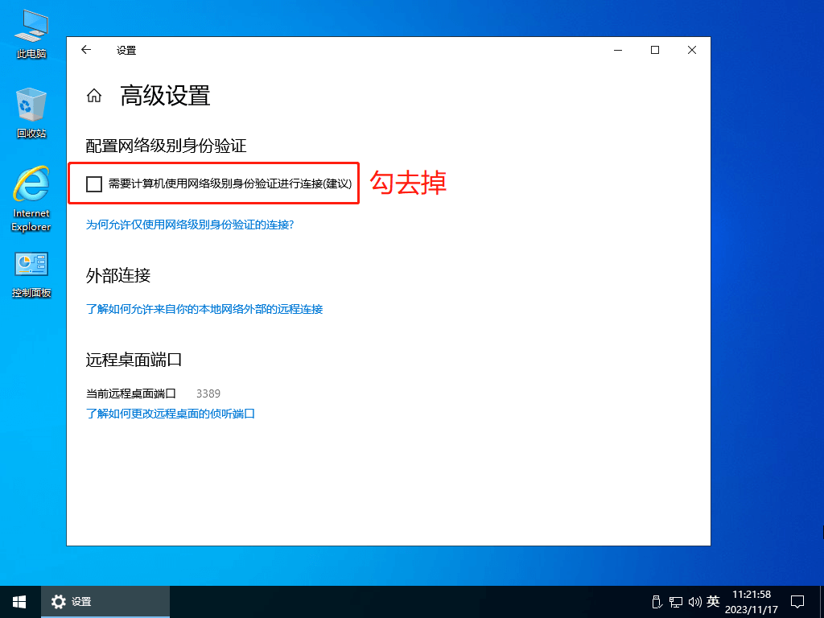Click the 设置 taskbar button
Viewport: 824px width, 618px height.
[105, 601]
